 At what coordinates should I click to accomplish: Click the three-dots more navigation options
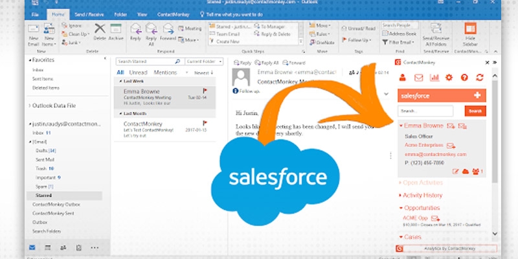pos(95,247)
